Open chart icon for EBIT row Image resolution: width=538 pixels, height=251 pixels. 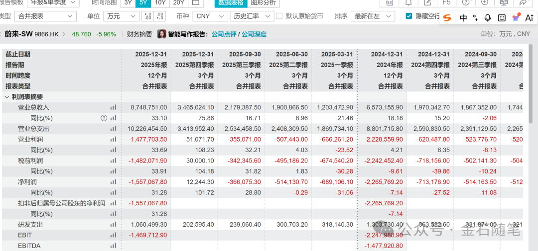(x=113, y=235)
